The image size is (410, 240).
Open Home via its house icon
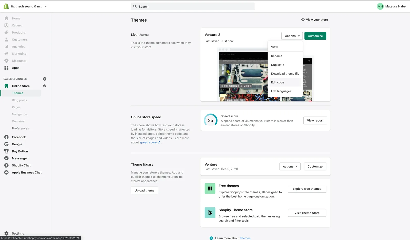point(6,18)
